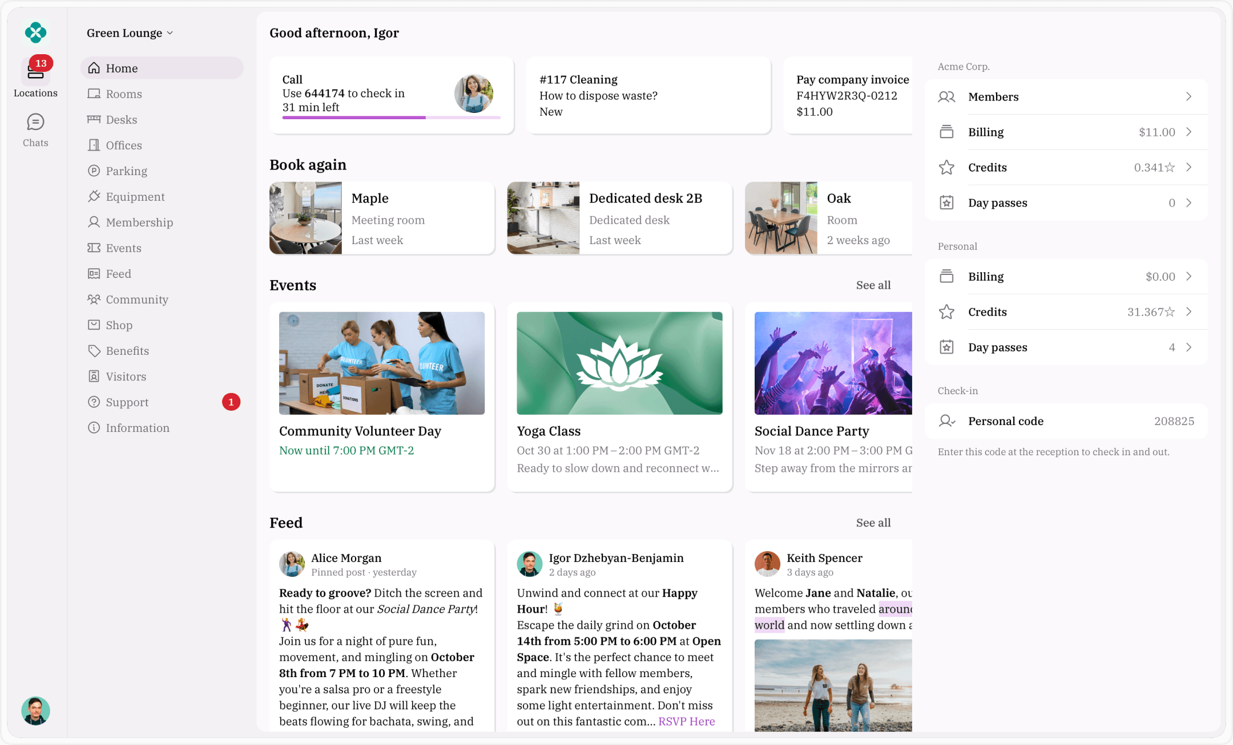This screenshot has height=745, width=1233.
Task: Select the Parking icon in the sidebar
Action: (x=94, y=171)
